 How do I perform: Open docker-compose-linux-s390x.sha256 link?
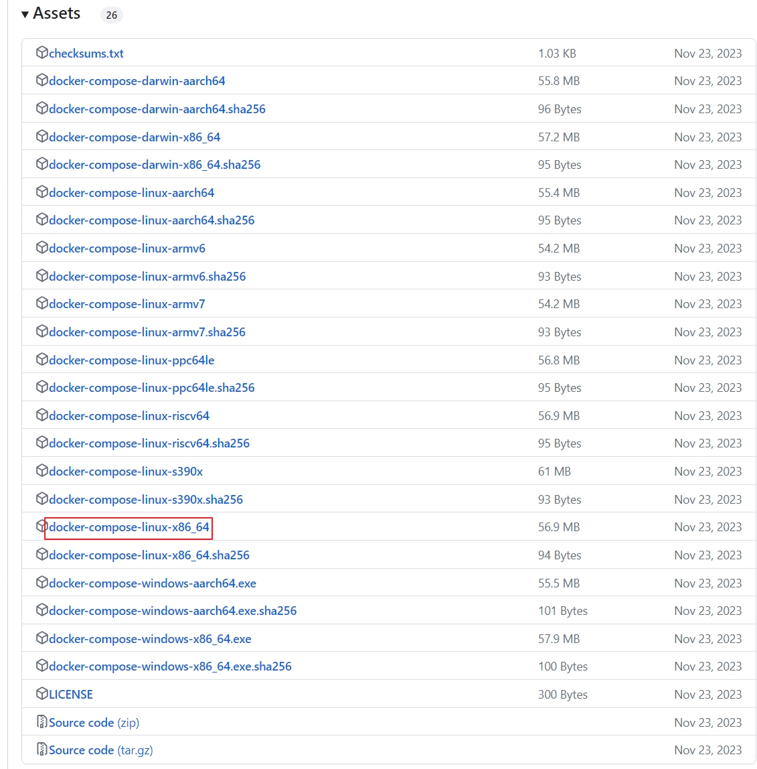(145, 499)
